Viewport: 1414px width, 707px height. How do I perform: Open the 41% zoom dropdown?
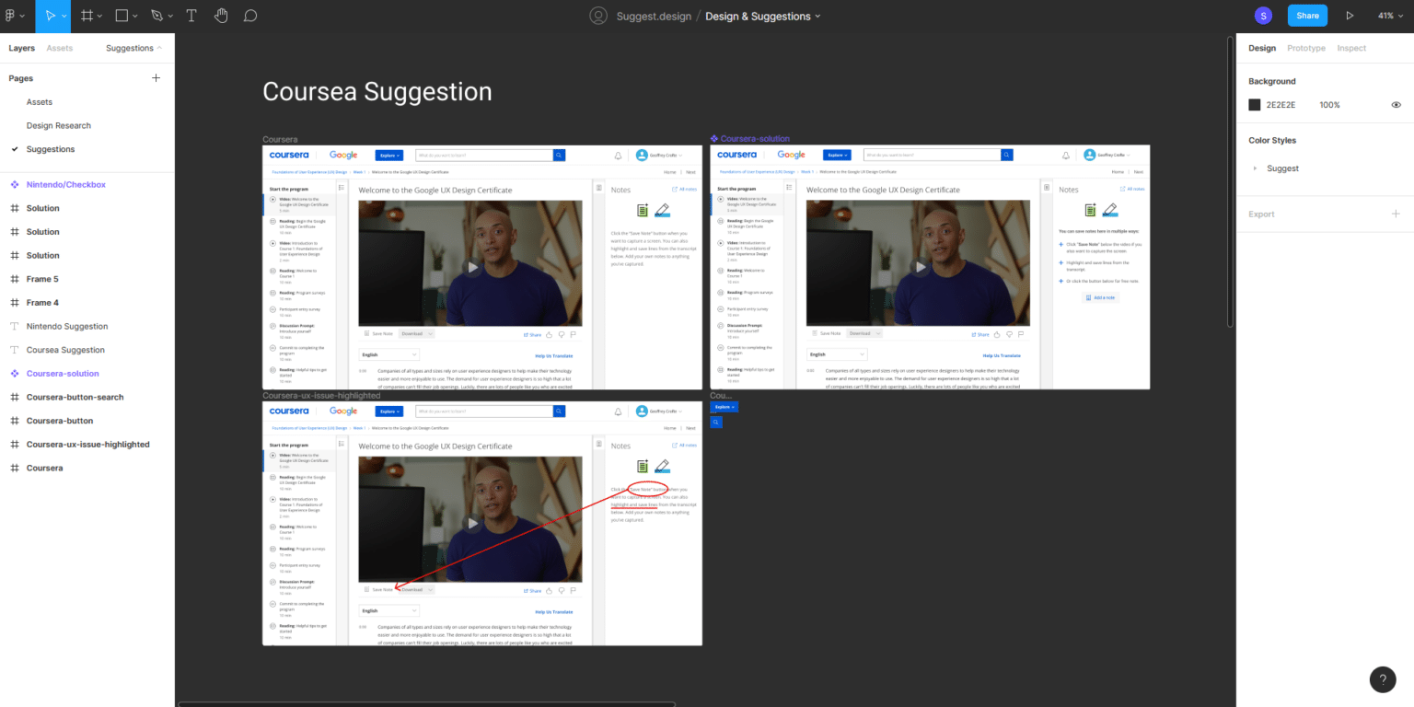pyautogui.click(x=1387, y=16)
